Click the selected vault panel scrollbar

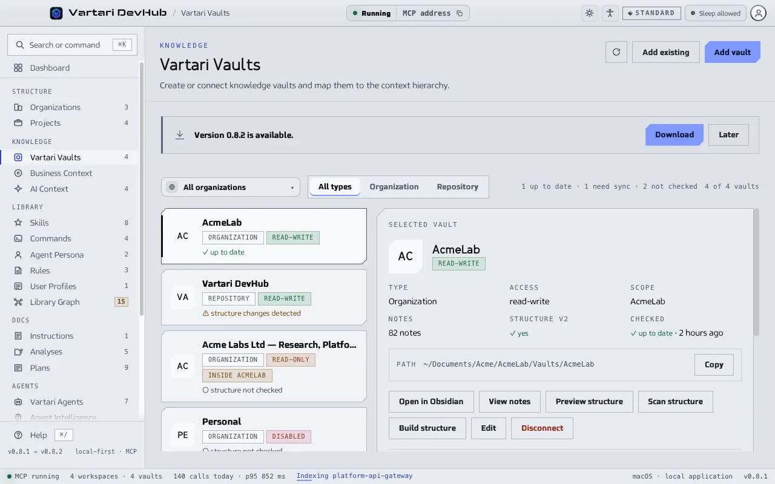(756, 272)
